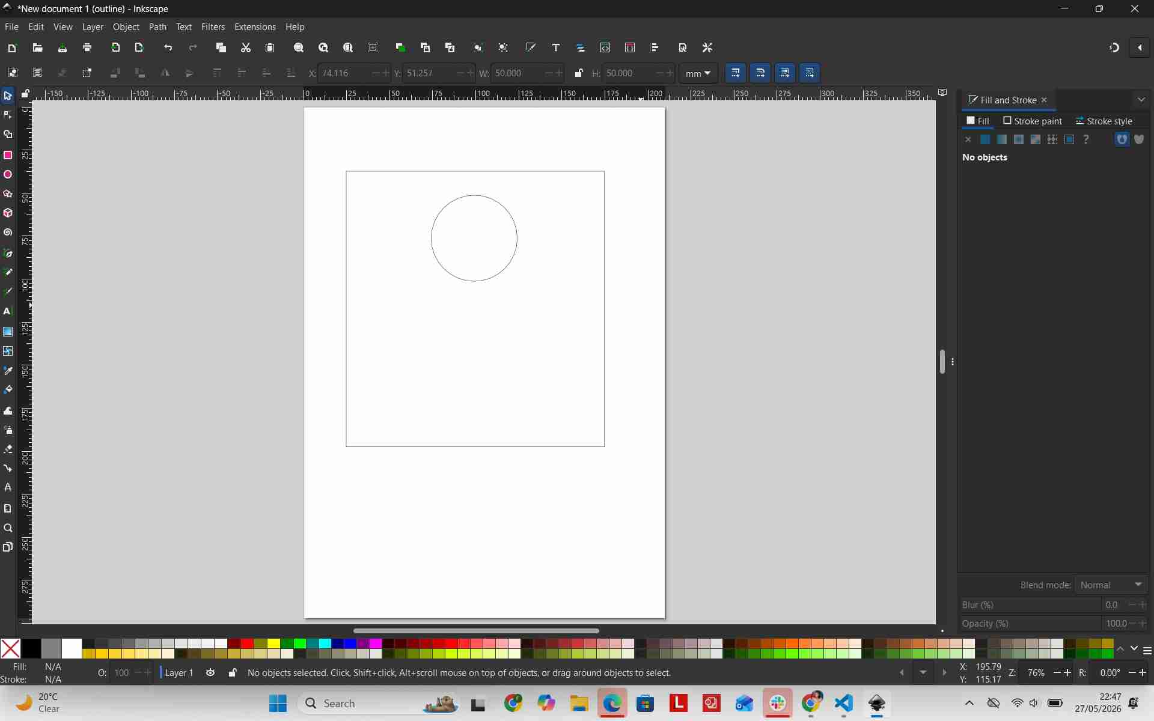The image size is (1154, 721).
Task: Open the Align and Distribute icon
Action: click(x=655, y=47)
